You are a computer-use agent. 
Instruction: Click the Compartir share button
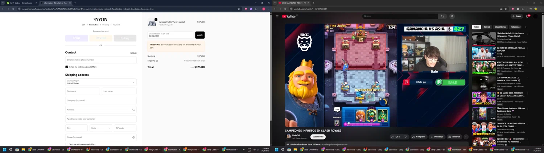point(419,137)
